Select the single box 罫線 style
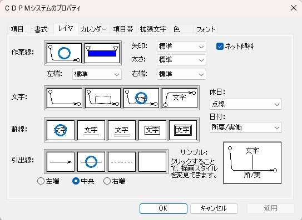This screenshot has width=302, height=220. [x=152, y=130]
